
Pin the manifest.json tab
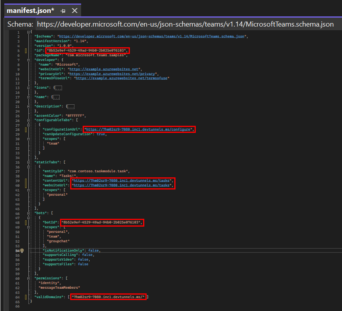(x=63, y=11)
